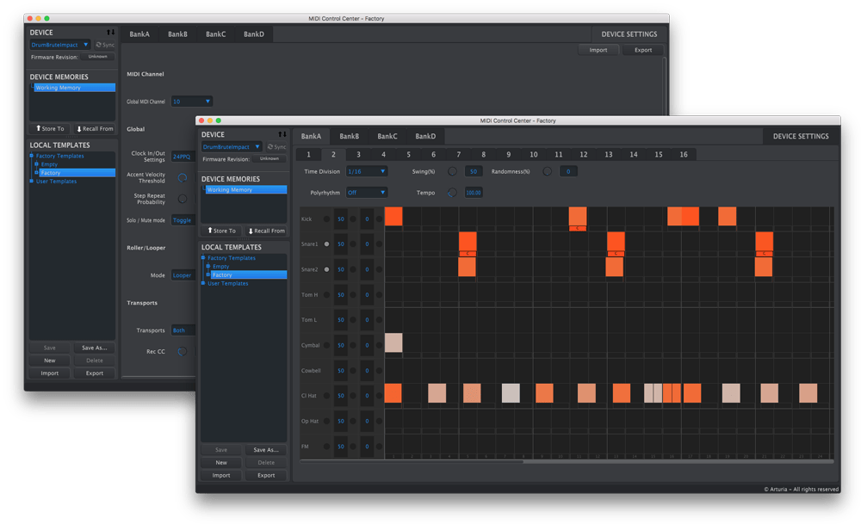Viewport: 861px width, 524px height.
Task: Toggle the Tom H track's first dot
Action: point(326,294)
